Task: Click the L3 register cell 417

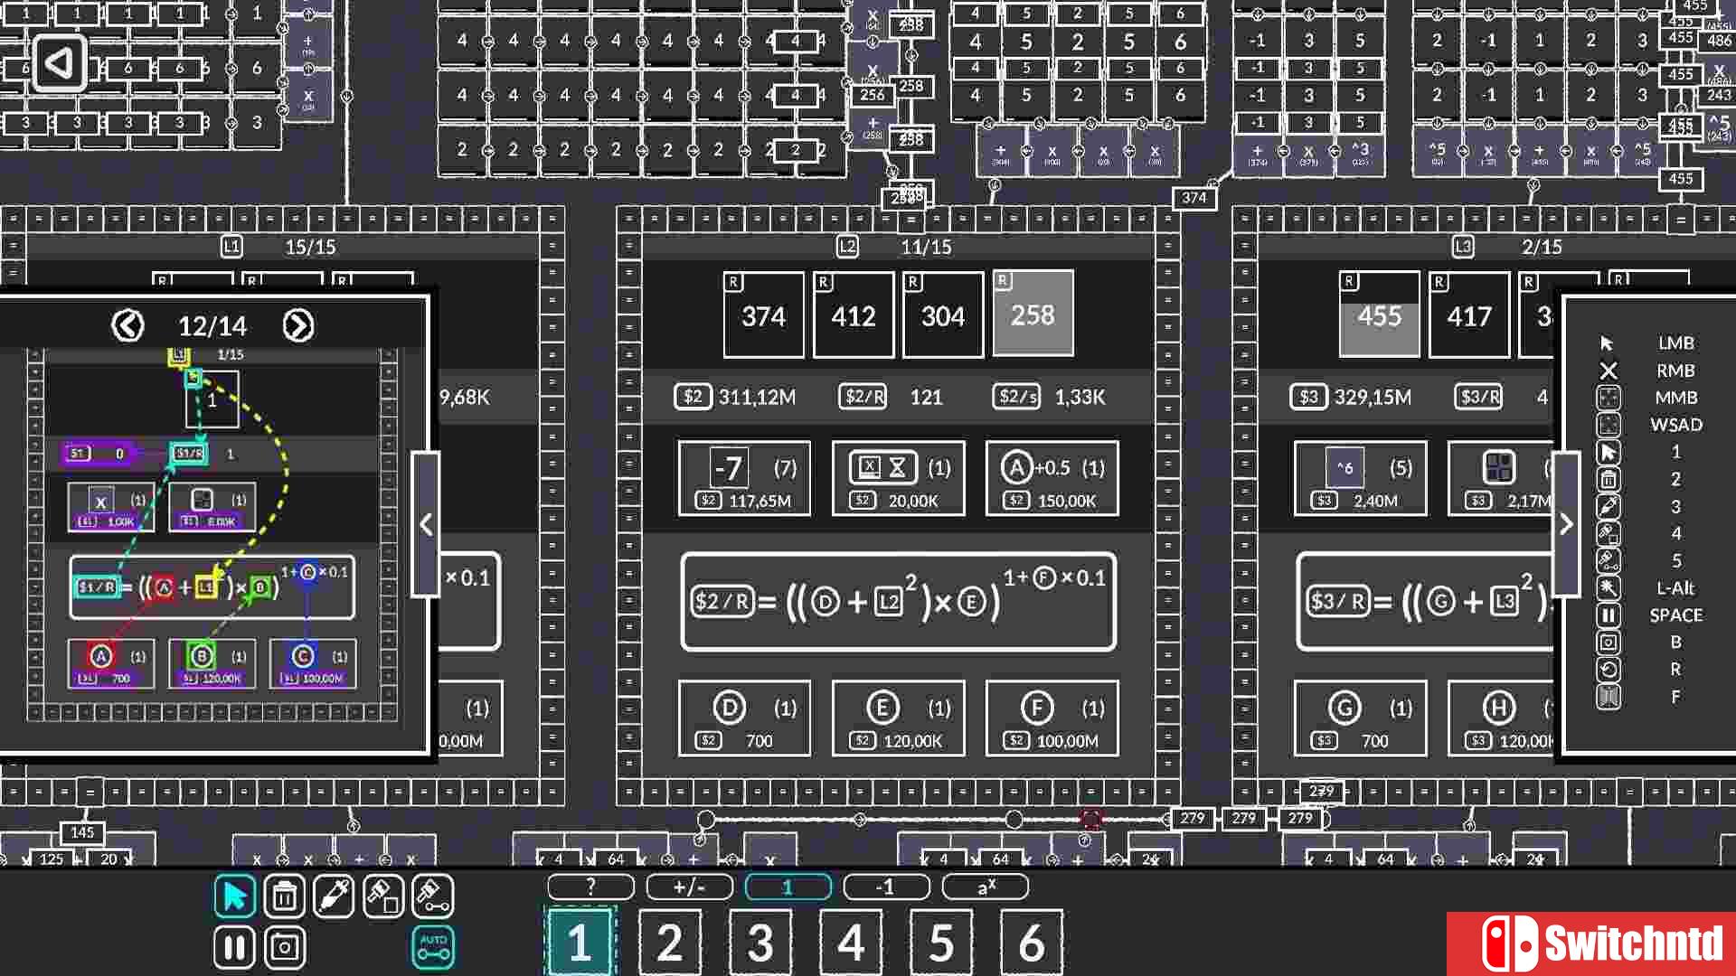Action: tap(1469, 314)
